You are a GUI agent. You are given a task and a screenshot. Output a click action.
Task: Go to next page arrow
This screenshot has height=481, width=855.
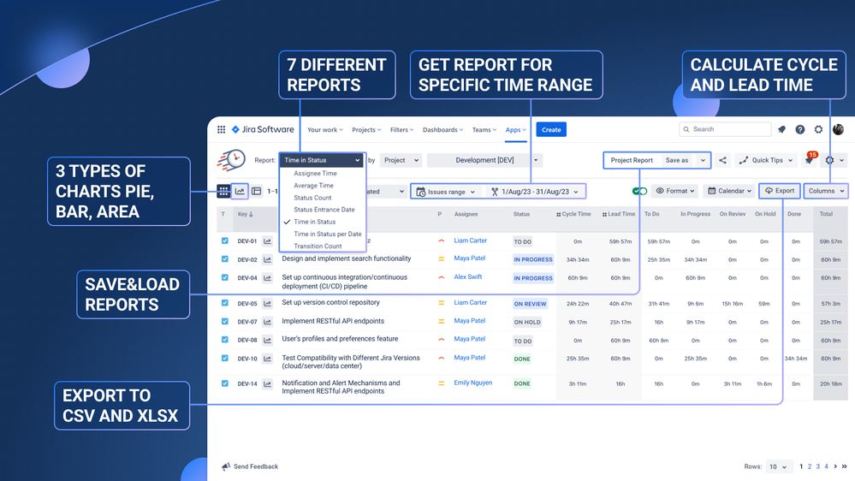click(x=835, y=466)
